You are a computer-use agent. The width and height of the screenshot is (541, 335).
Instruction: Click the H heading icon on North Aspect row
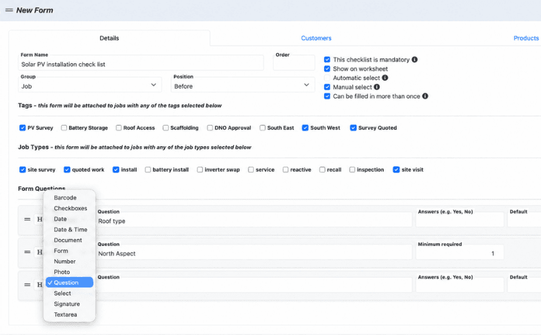coord(40,252)
